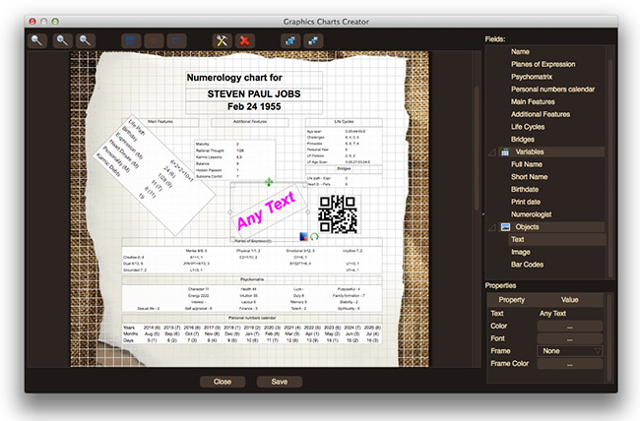The width and height of the screenshot is (640, 421).
Task: Select the Short Name variable
Action: click(529, 177)
